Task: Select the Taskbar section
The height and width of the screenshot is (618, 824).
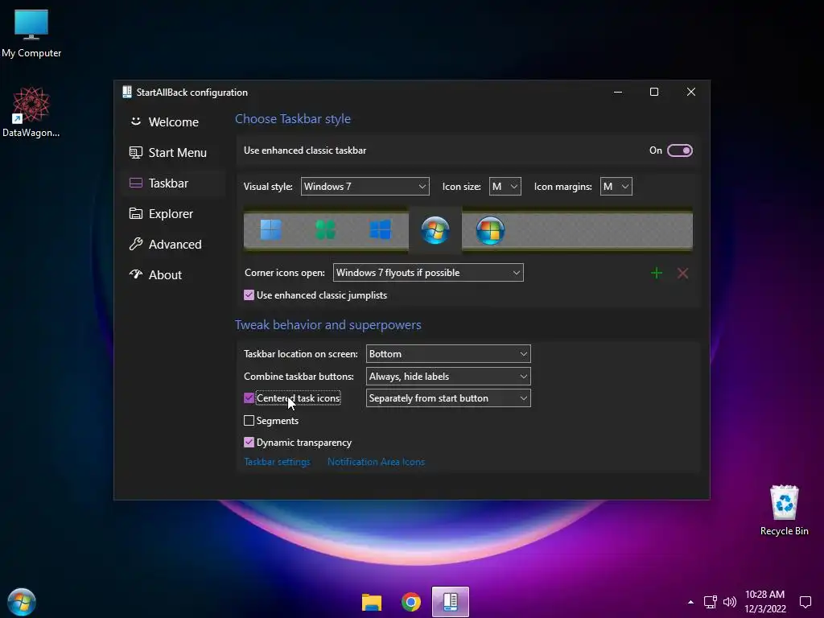Action: 173,183
